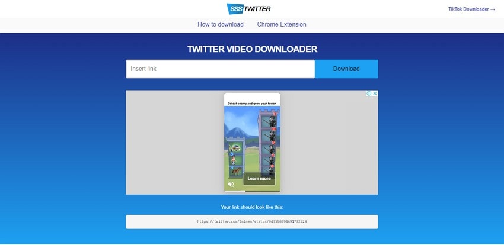Image resolution: width=504 pixels, height=245 pixels.
Task: Click the blue Download button
Action: pyautogui.click(x=346, y=69)
